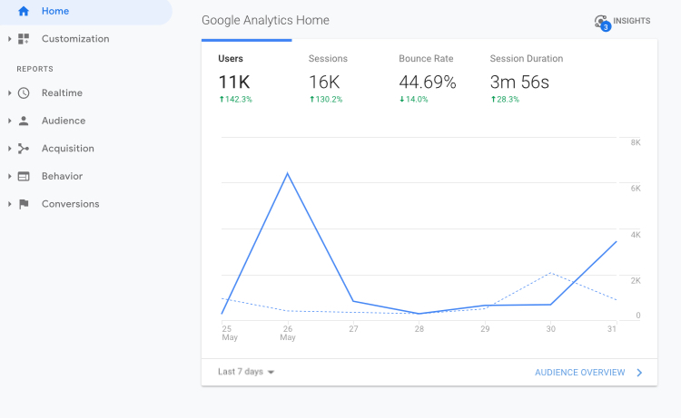The height and width of the screenshot is (418, 681).
Task: Expand the Realtime reports arrow
Action: click(x=10, y=92)
